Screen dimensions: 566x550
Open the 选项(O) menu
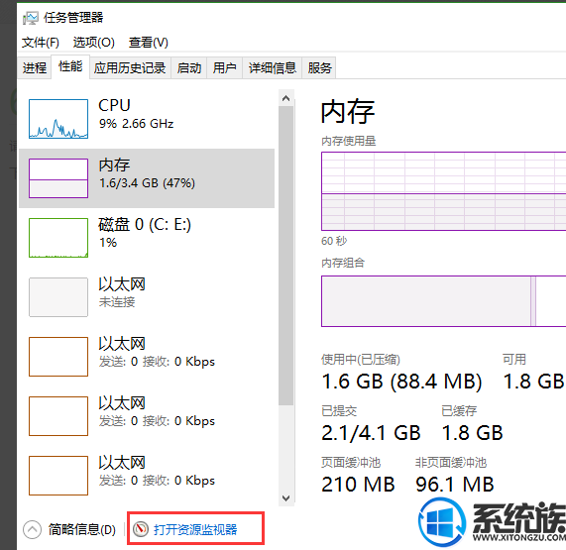pyautogui.click(x=94, y=43)
